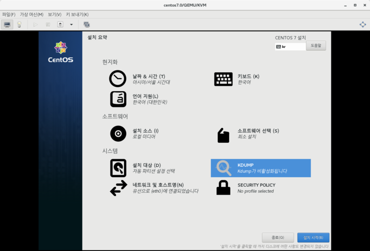Open the KDUMP magnifier icon
This screenshot has width=370, height=251.
223,168
